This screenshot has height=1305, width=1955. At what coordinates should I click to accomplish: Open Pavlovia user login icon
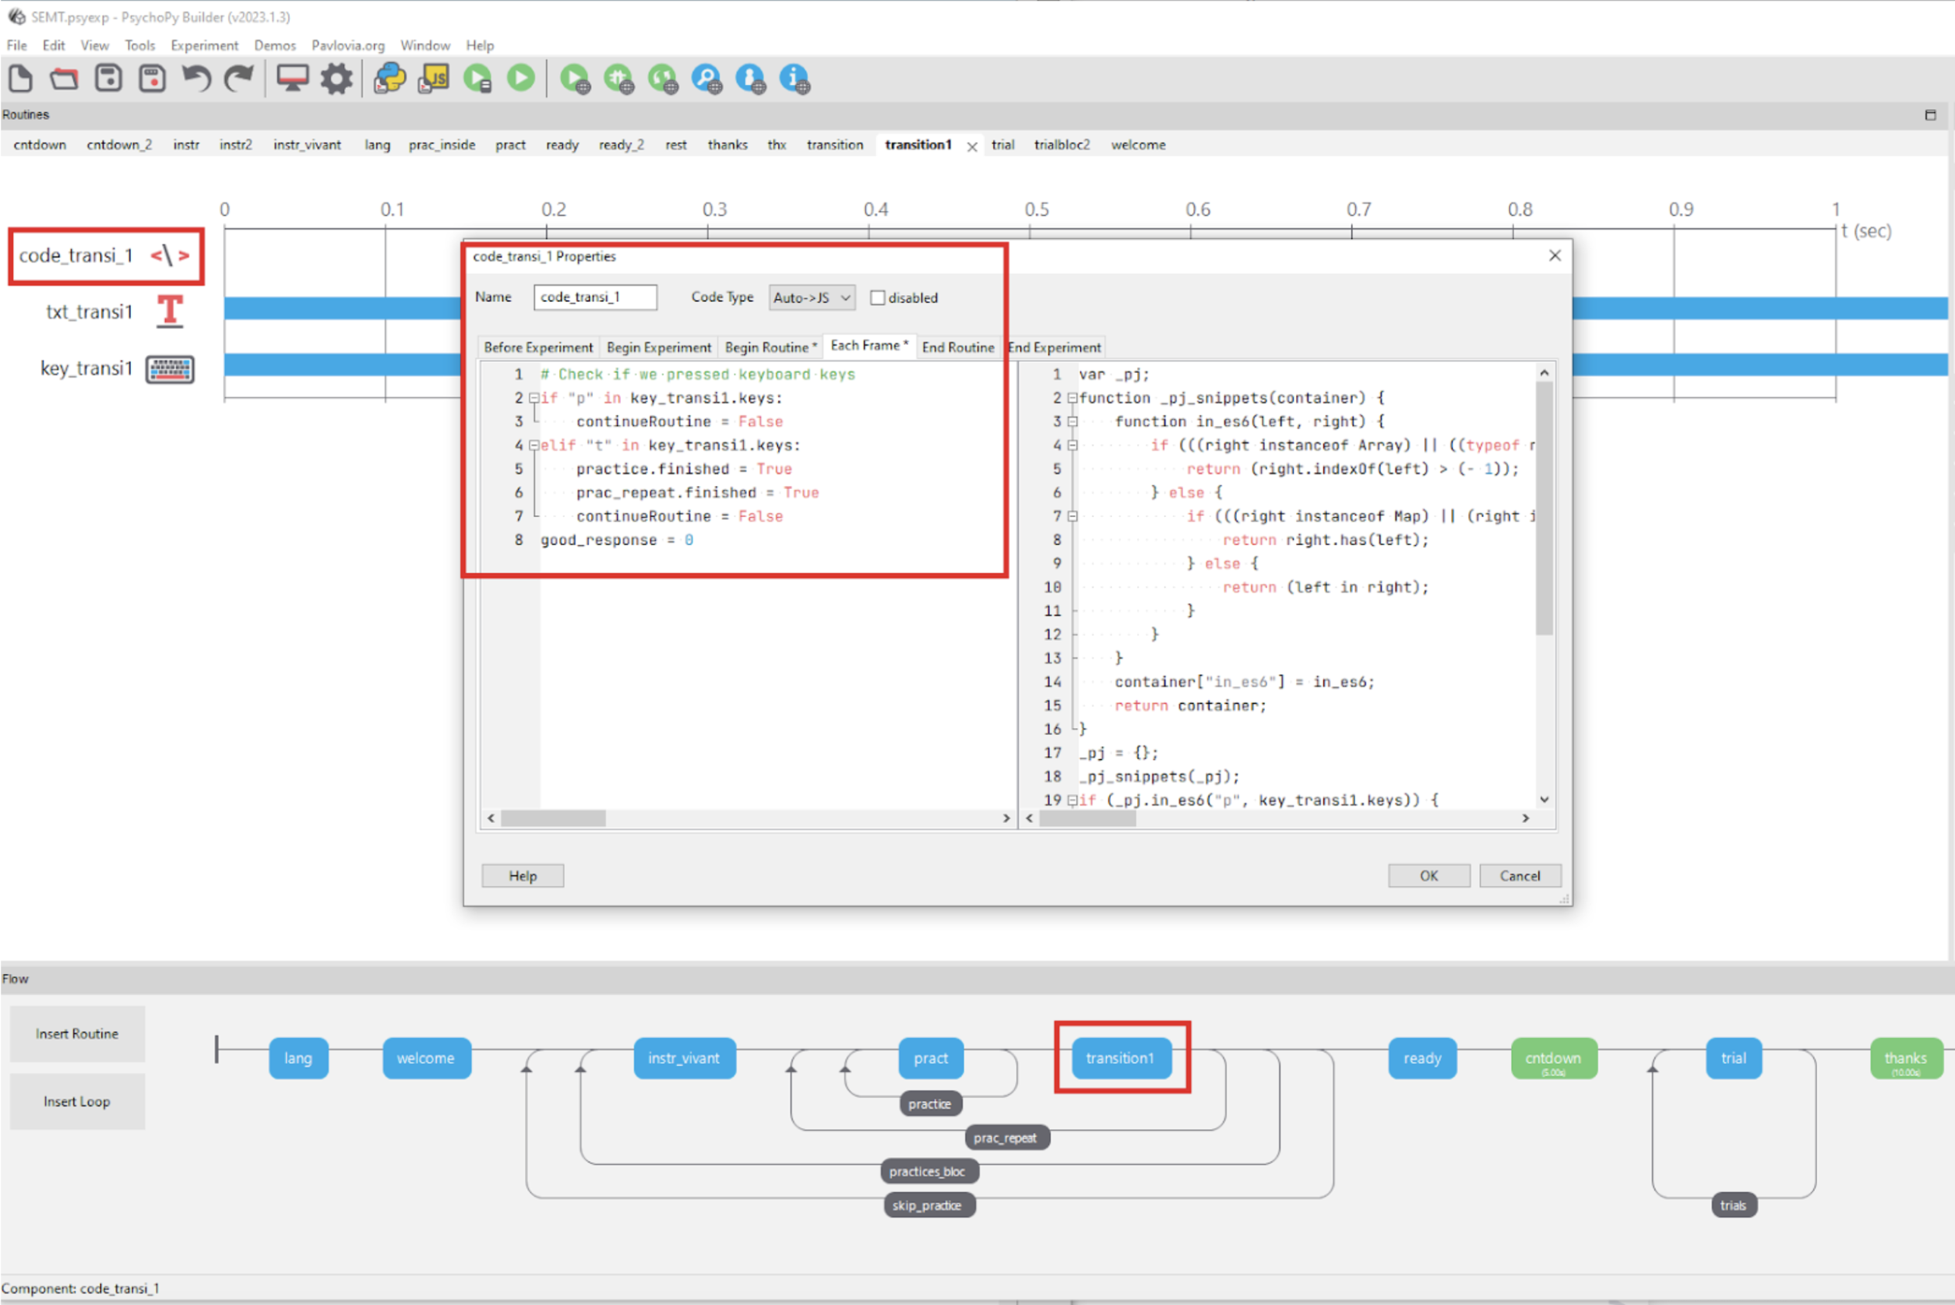pyautogui.click(x=751, y=79)
